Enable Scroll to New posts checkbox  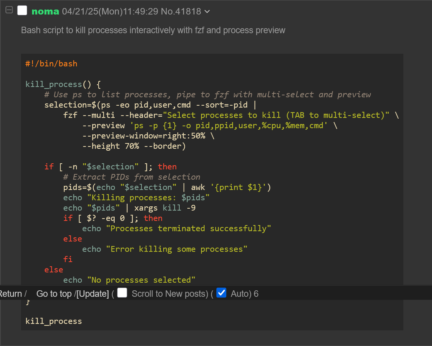122,293
